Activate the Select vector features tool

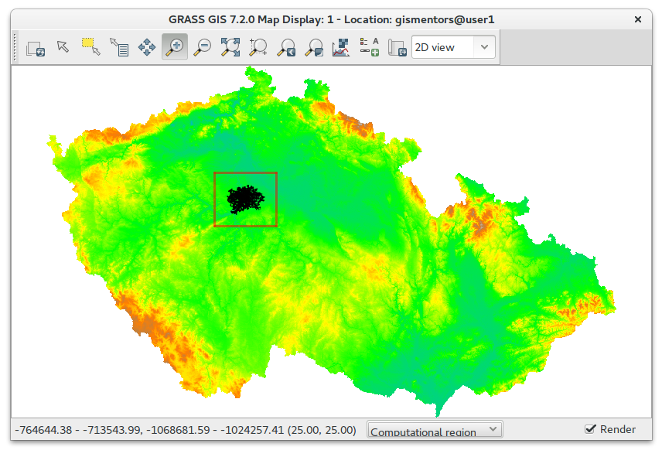coord(90,47)
